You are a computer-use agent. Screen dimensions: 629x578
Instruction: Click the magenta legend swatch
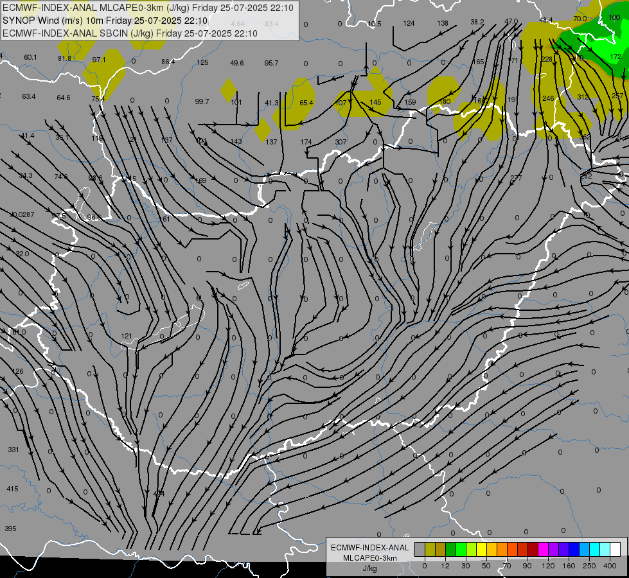[x=544, y=549]
